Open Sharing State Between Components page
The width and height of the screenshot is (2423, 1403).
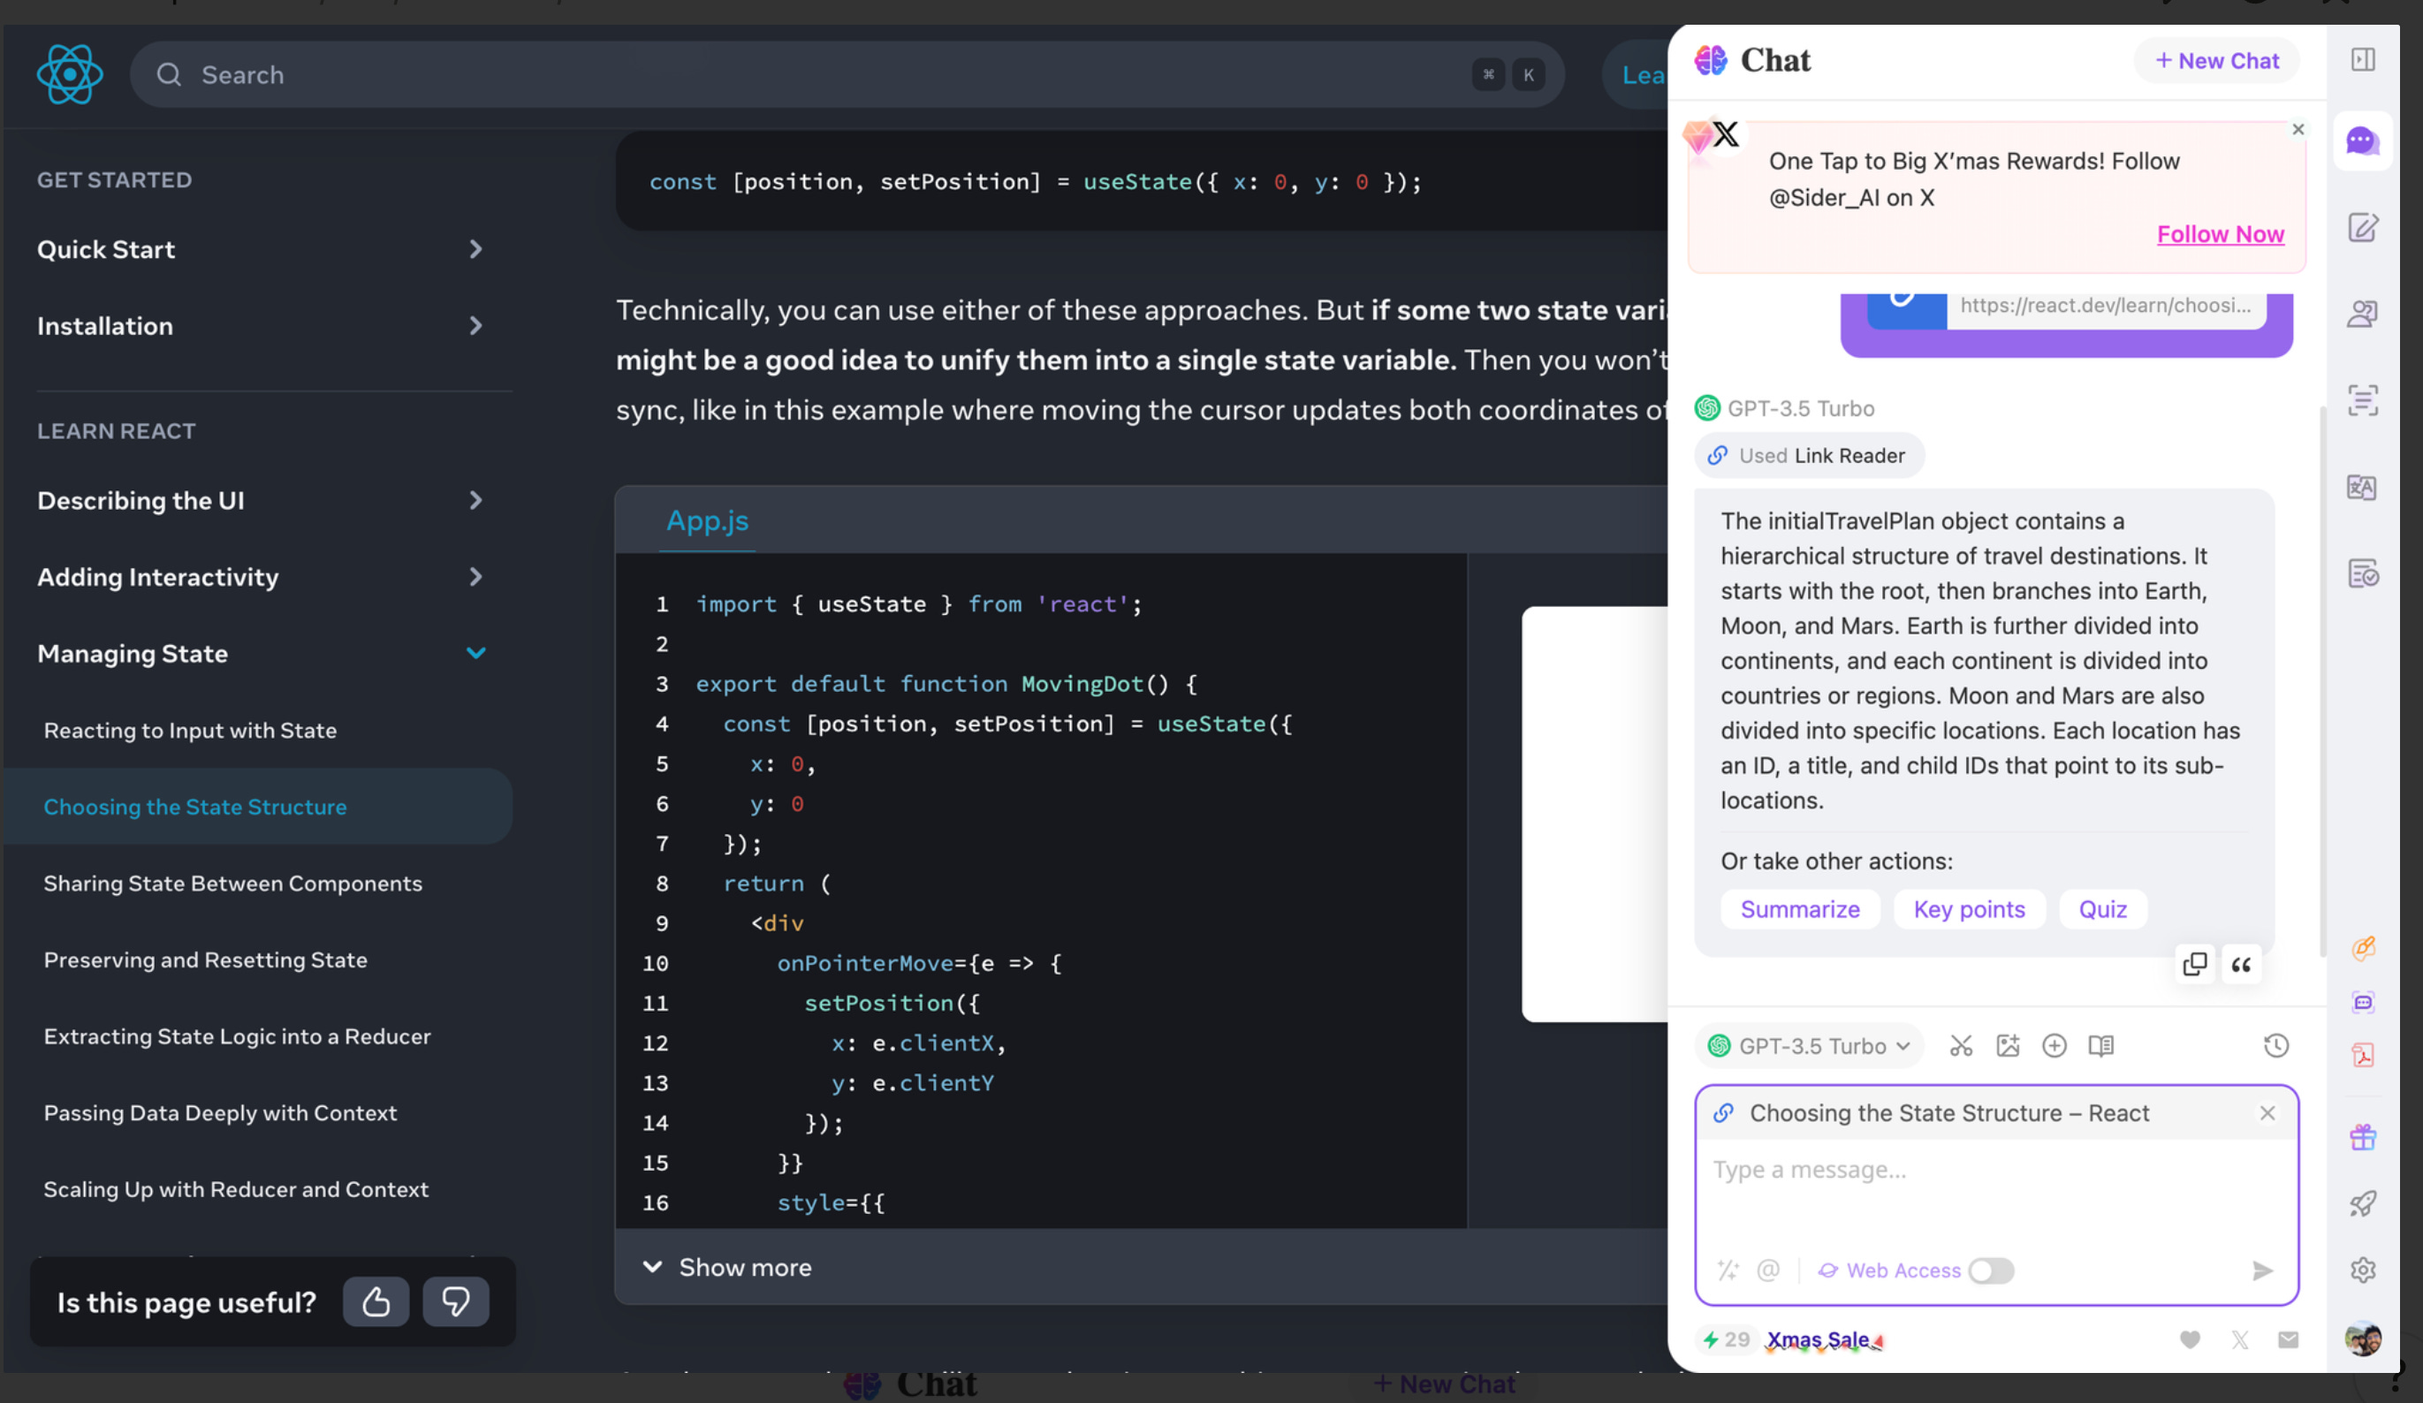pyautogui.click(x=232, y=883)
